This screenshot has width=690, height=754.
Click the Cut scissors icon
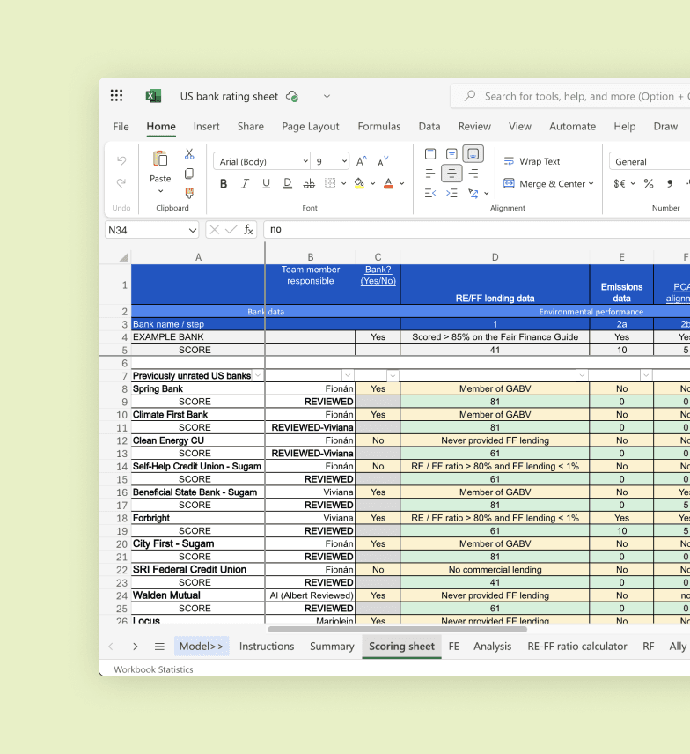(x=189, y=154)
